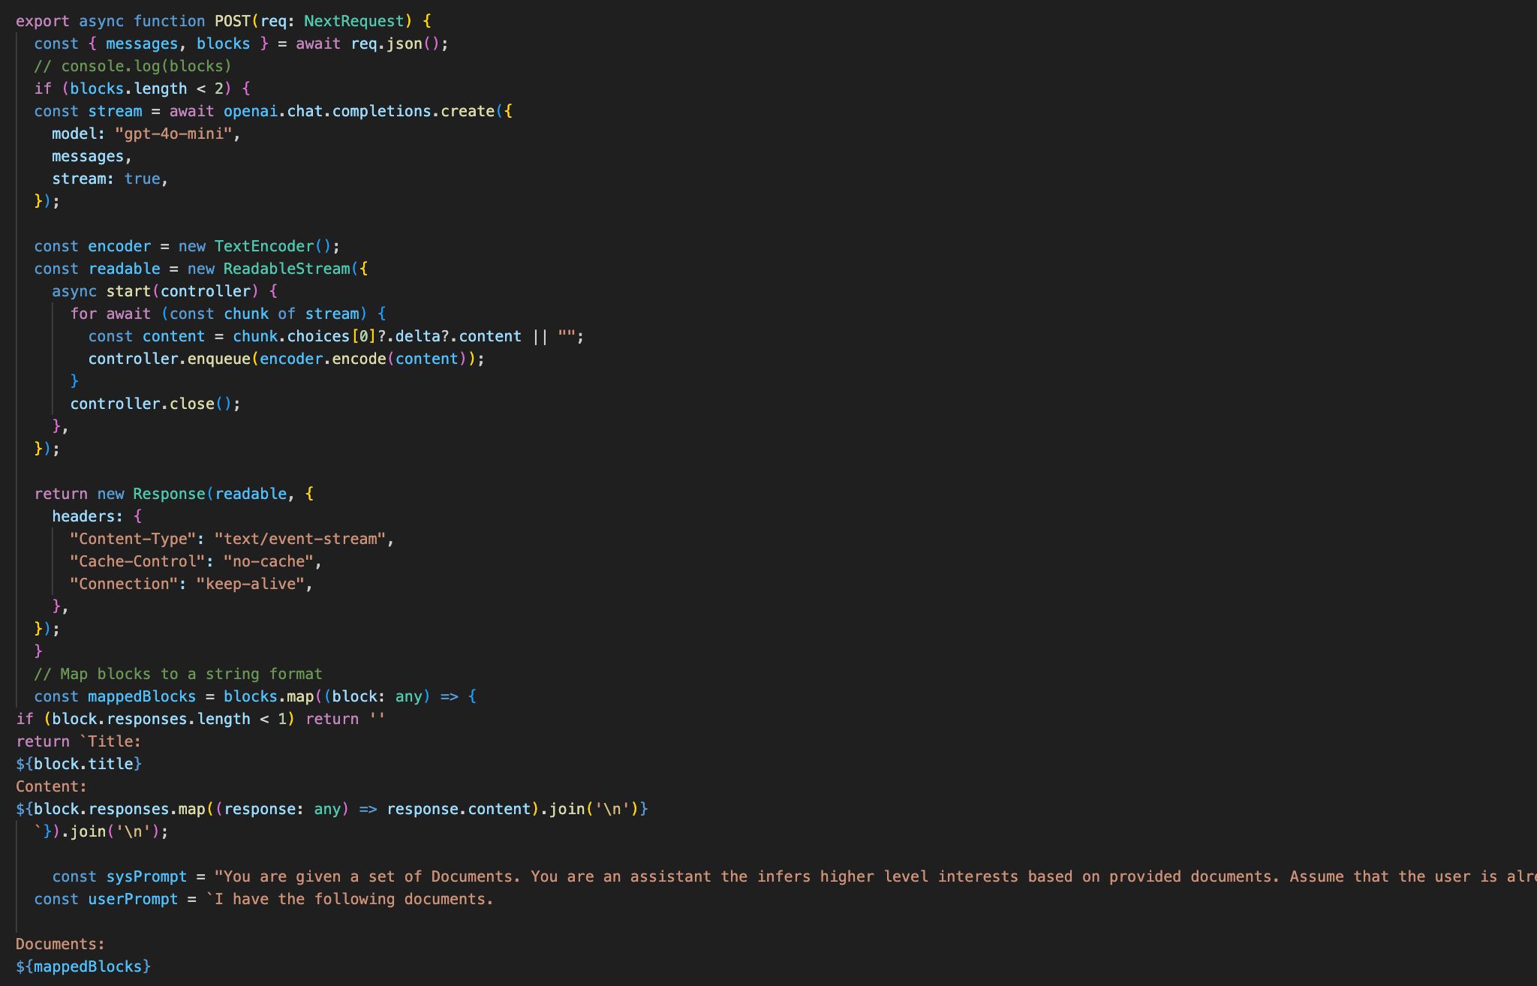Select the "text/event-stream" value
Image resolution: width=1537 pixels, height=986 pixels.
[x=300, y=539]
